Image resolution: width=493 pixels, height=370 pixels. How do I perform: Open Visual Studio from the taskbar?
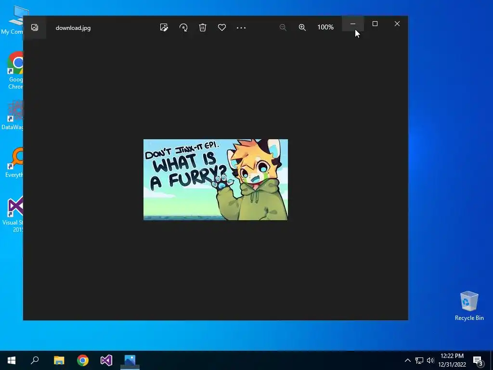106,360
